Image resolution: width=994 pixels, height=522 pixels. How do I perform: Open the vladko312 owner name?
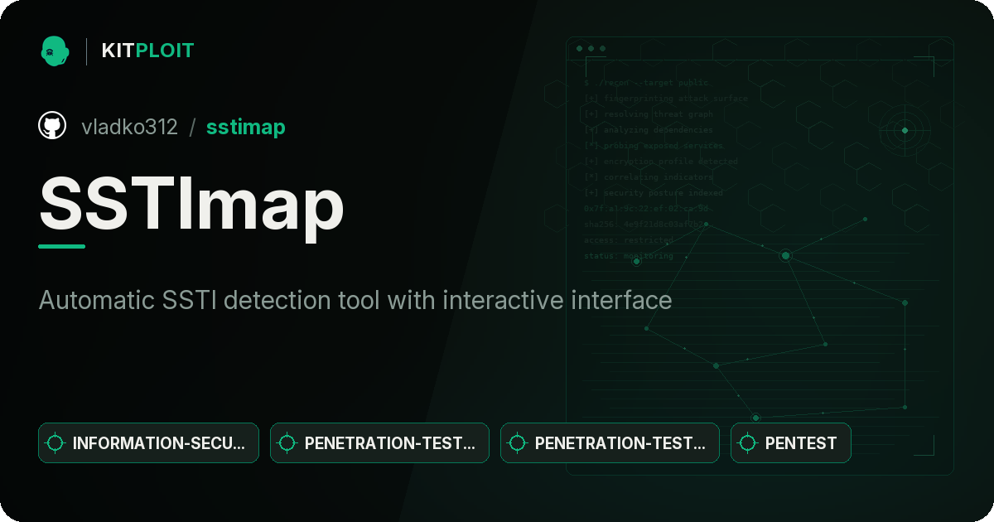click(129, 127)
